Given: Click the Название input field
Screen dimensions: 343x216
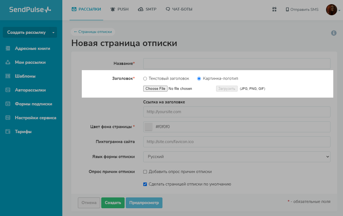Looking at the screenshot, I should 237,64.
